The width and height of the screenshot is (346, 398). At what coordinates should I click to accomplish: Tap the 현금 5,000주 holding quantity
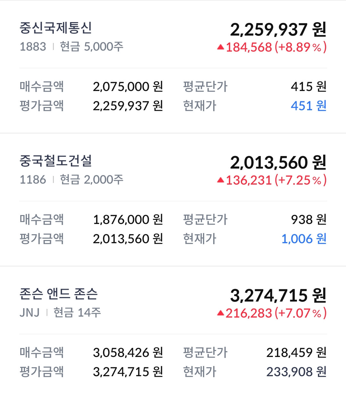click(x=92, y=47)
